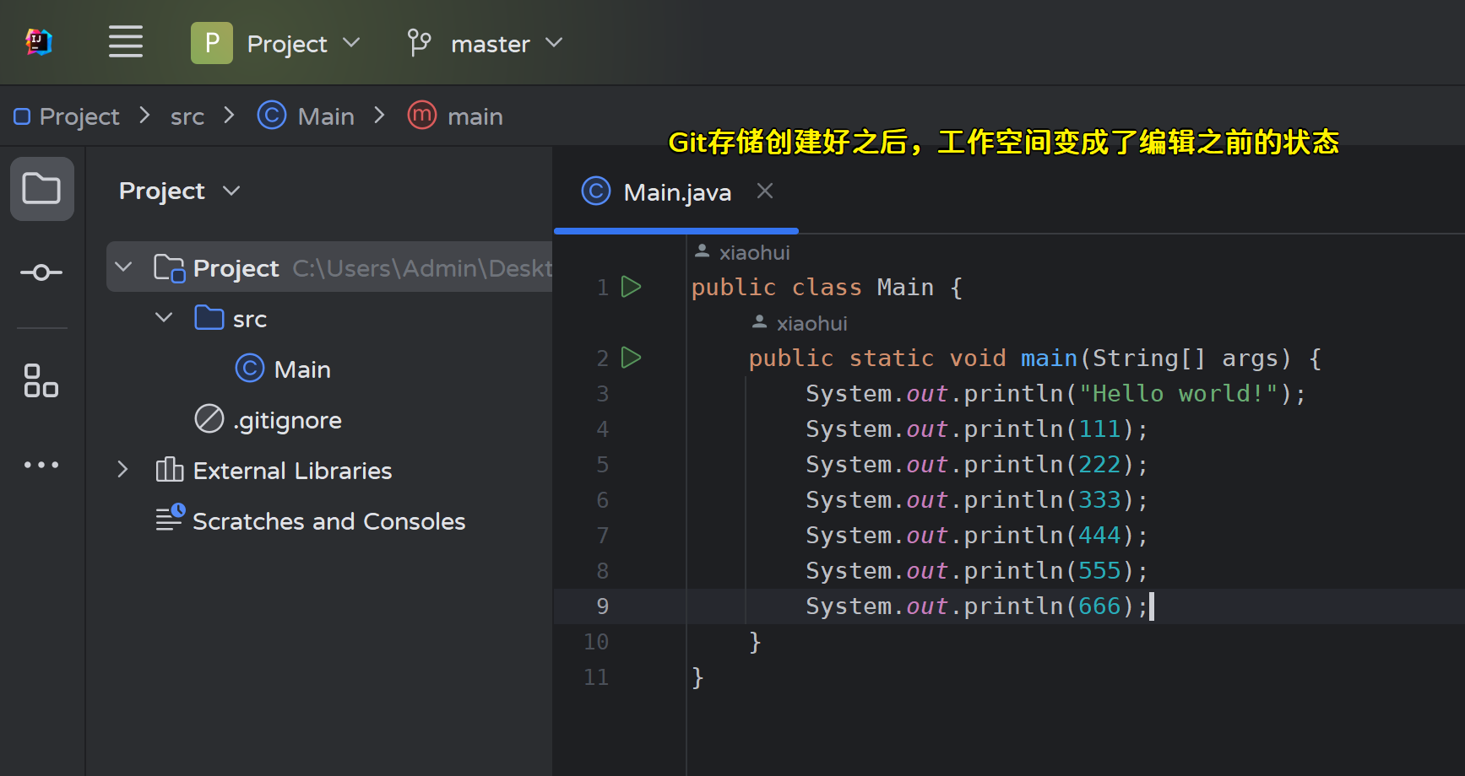Open the master branch dropdown
1465x776 pixels.
pyautogui.click(x=486, y=43)
